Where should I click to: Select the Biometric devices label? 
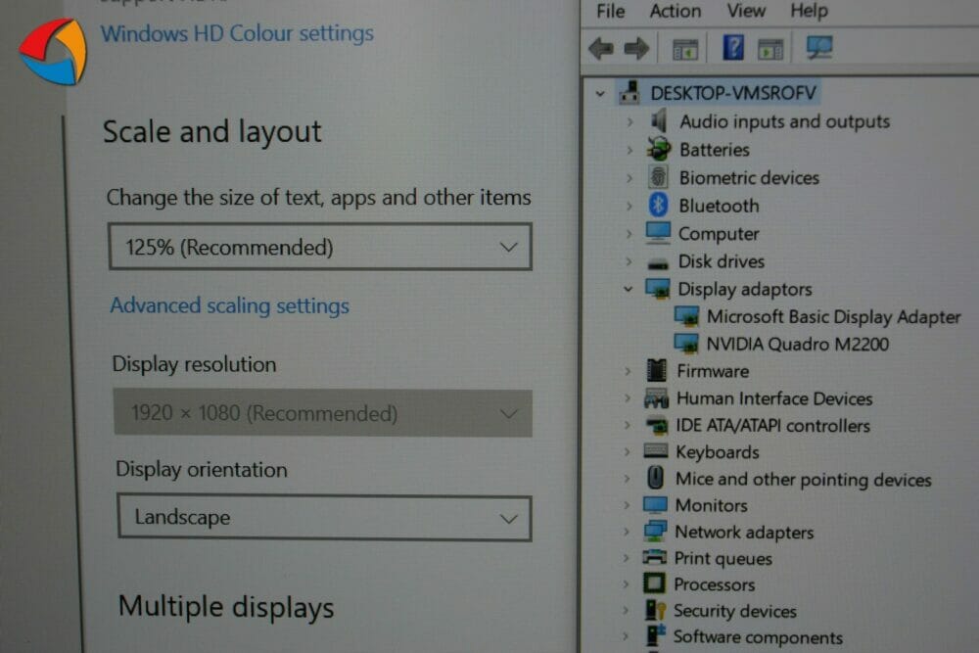pyautogui.click(x=749, y=178)
